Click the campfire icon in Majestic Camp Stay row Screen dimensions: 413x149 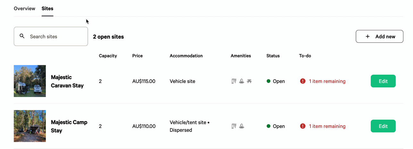coord(242,126)
